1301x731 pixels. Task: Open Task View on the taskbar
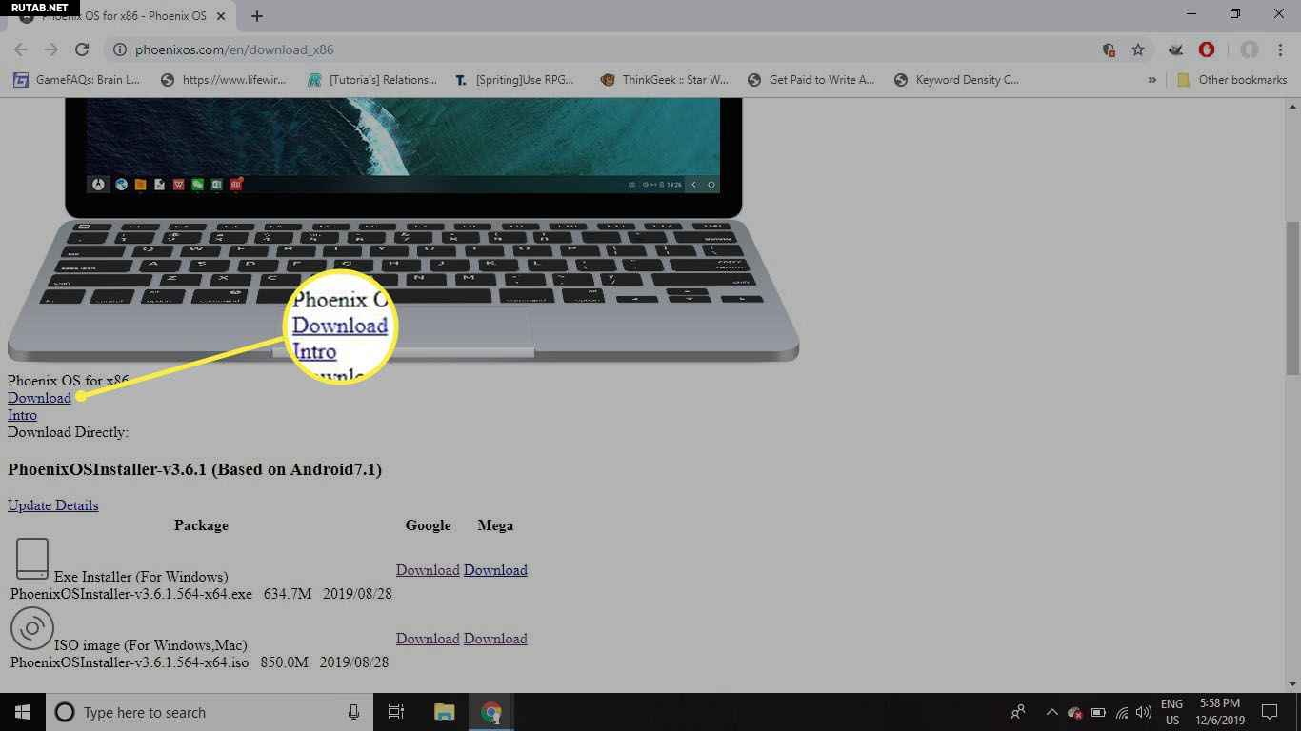396,712
